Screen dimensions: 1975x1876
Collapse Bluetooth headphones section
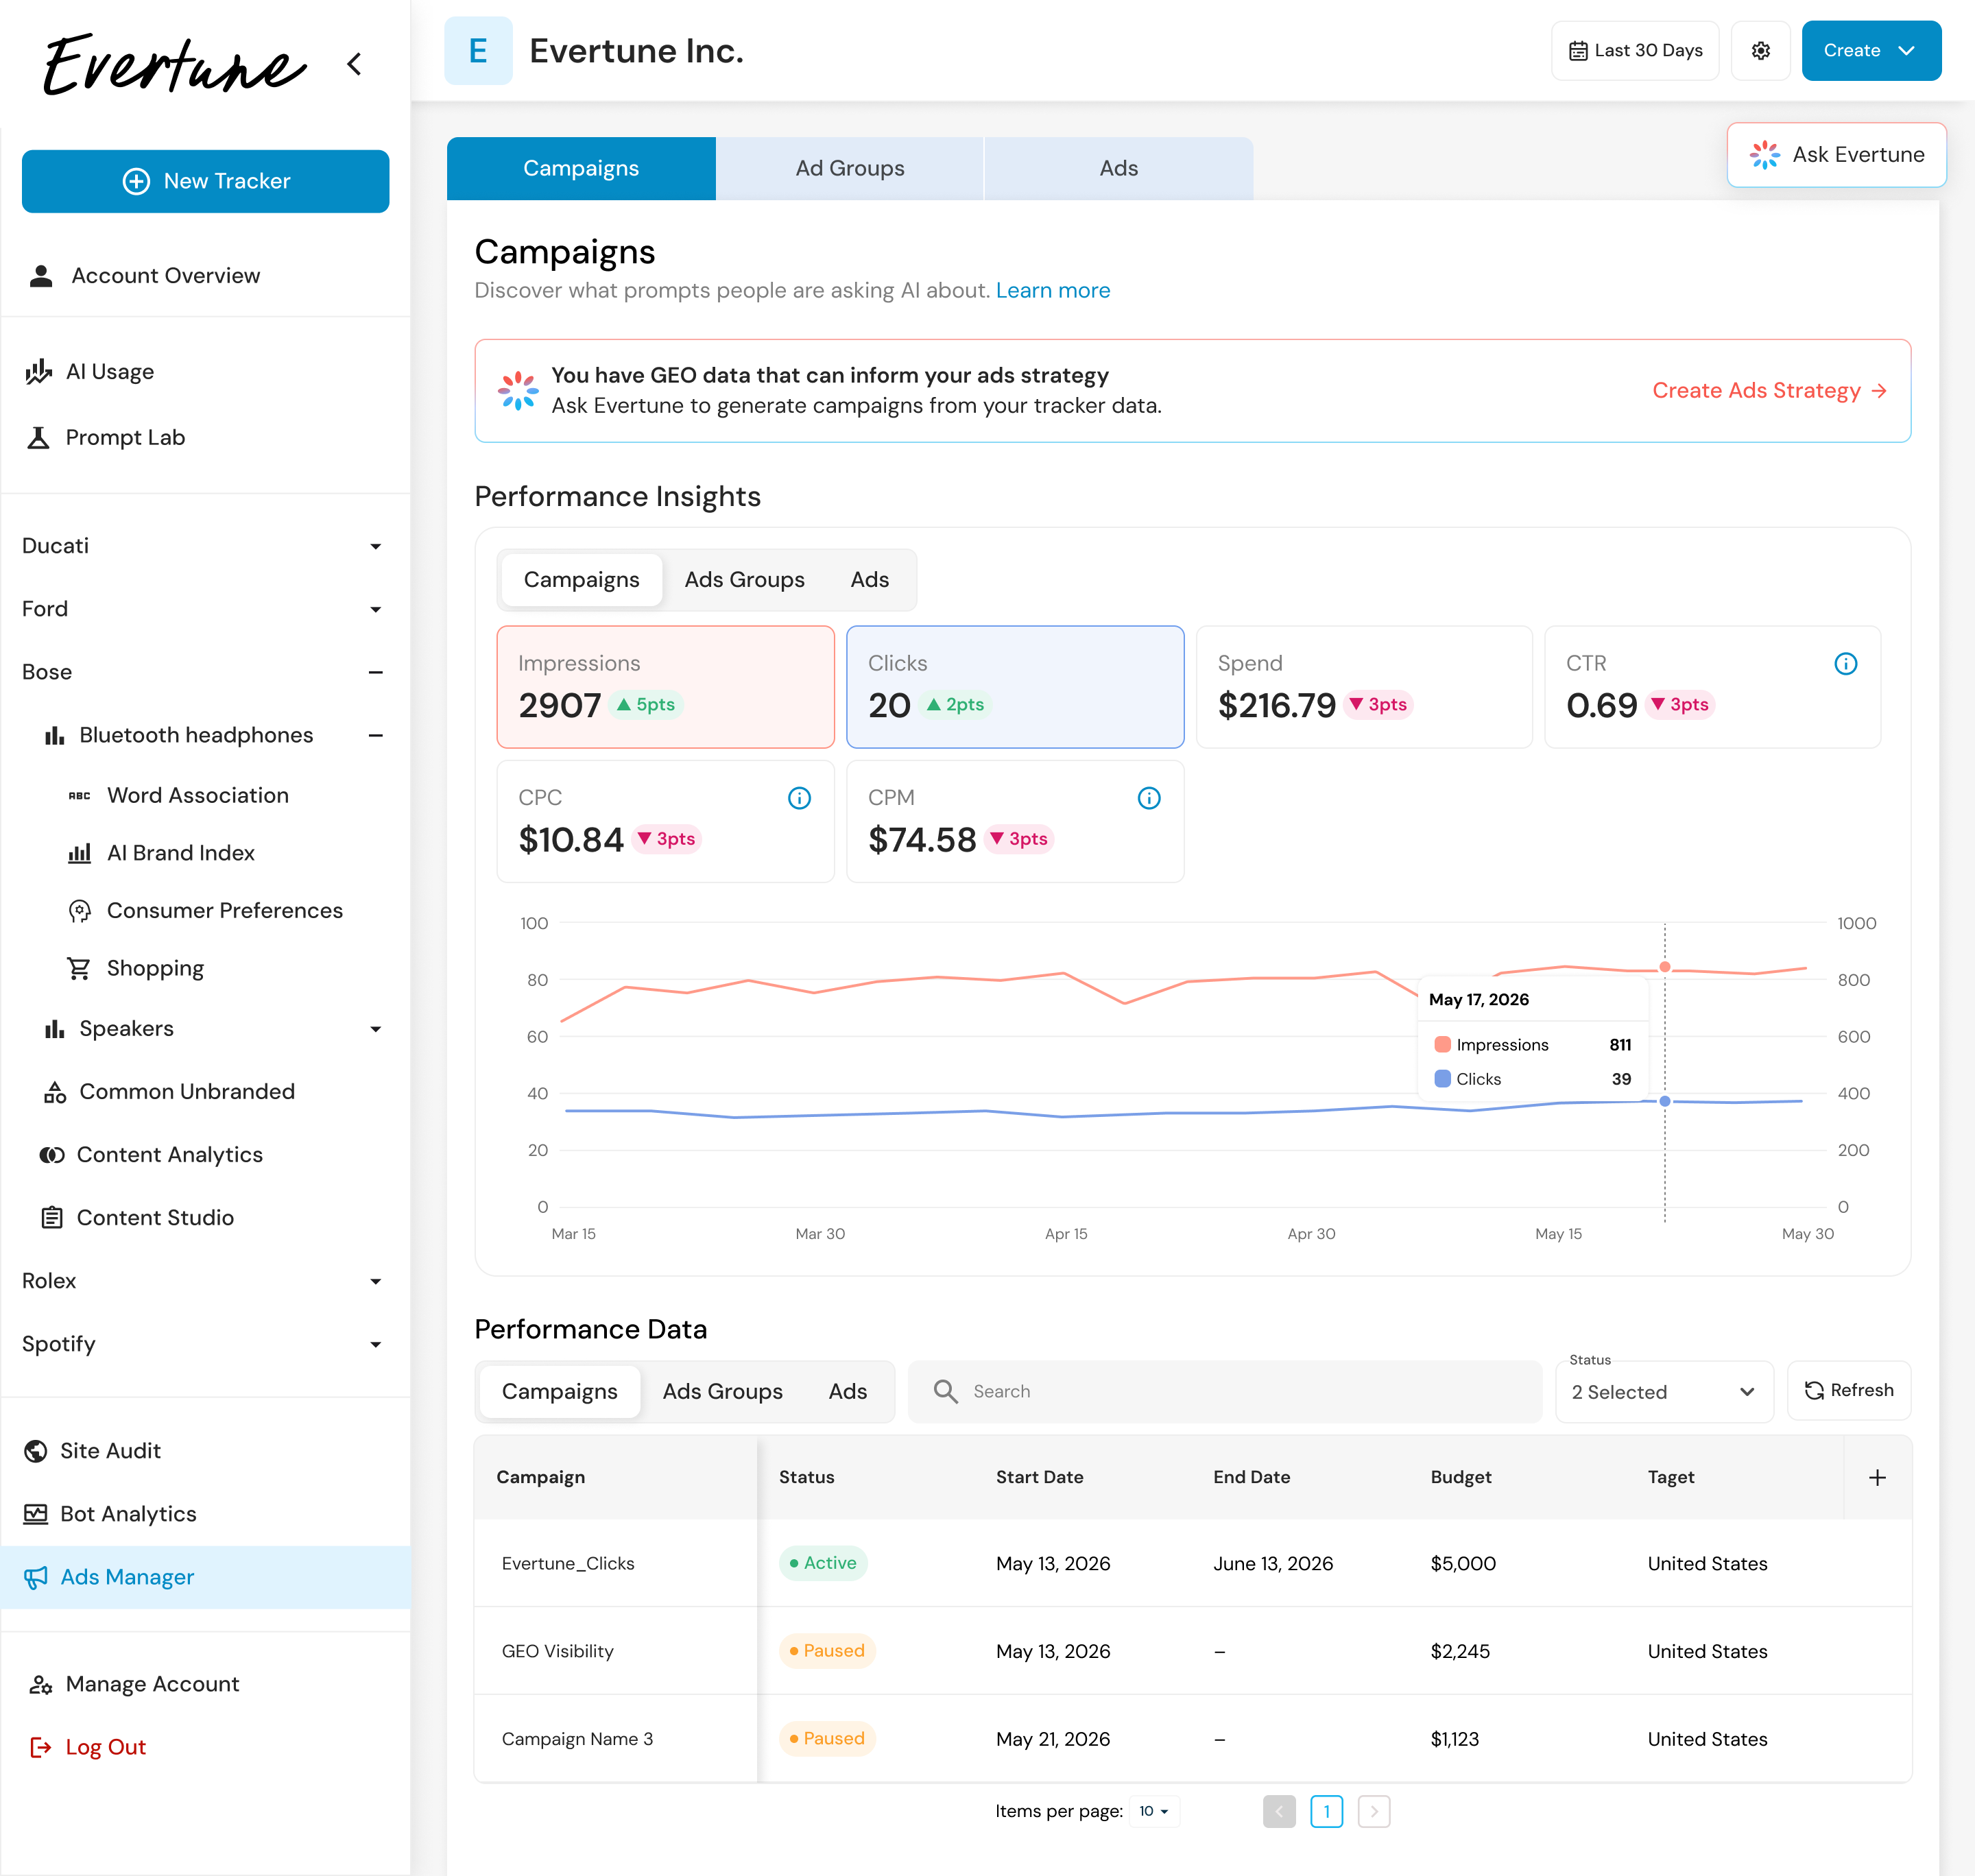(376, 735)
